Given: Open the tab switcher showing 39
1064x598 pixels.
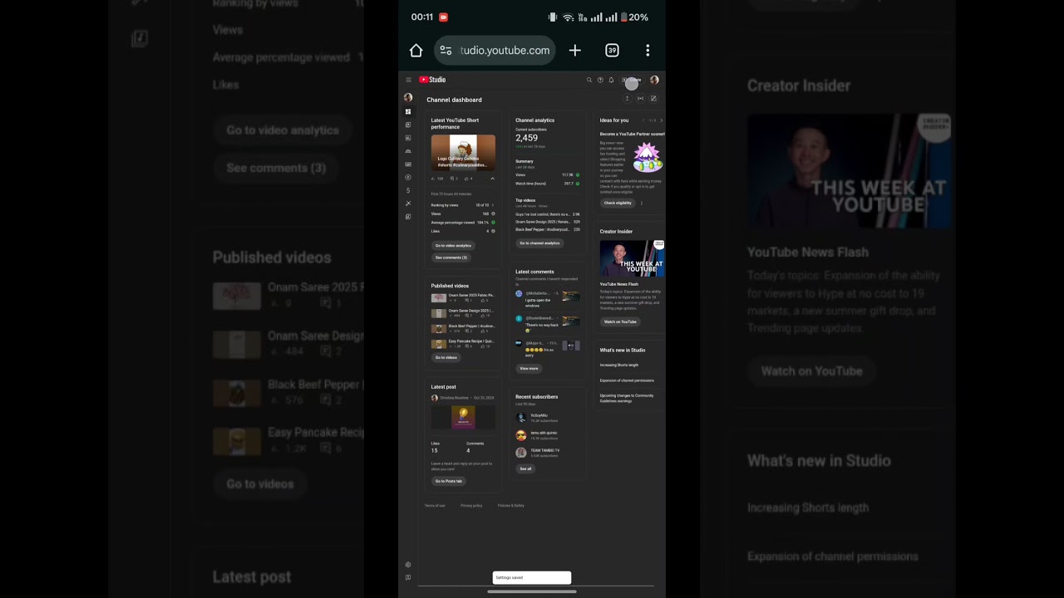Looking at the screenshot, I should [x=612, y=51].
